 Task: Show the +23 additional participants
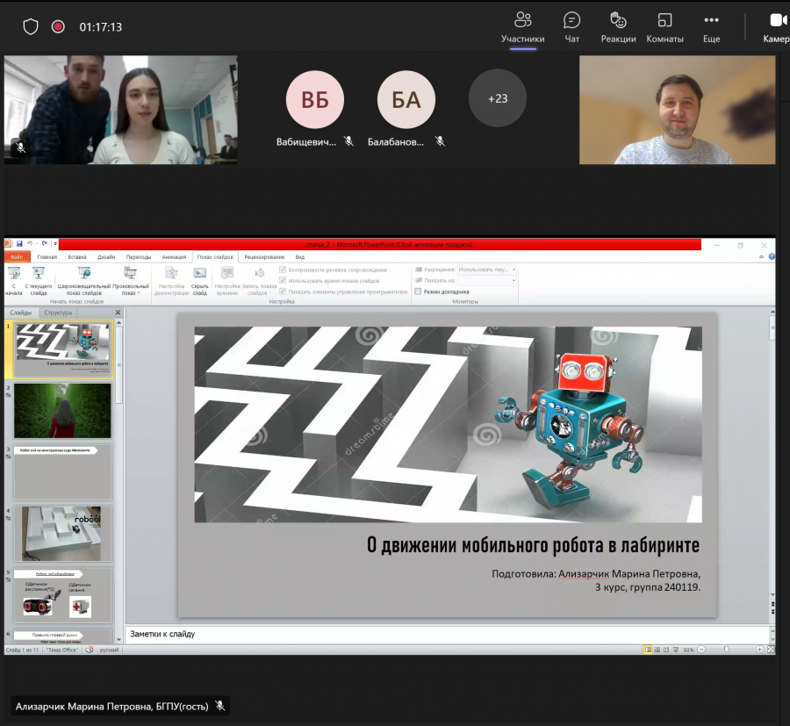click(498, 98)
